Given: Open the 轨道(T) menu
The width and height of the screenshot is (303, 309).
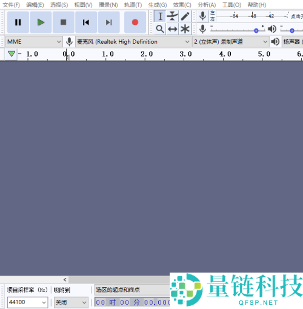Looking at the screenshot, I should point(133,5).
